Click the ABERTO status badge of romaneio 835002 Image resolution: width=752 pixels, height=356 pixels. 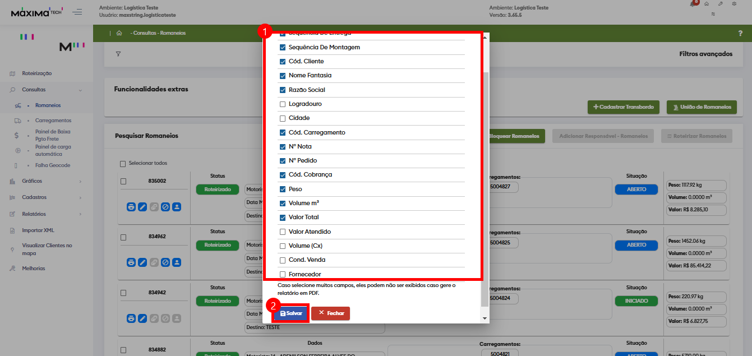[636, 189]
